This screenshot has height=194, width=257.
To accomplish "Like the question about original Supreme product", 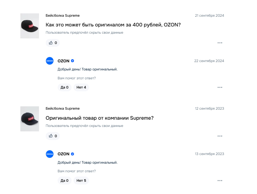I will [53, 136].
